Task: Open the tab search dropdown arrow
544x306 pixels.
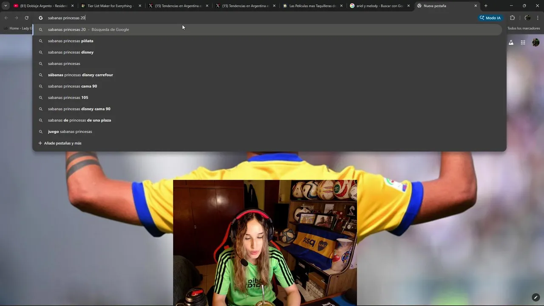Action: [6, 6]
